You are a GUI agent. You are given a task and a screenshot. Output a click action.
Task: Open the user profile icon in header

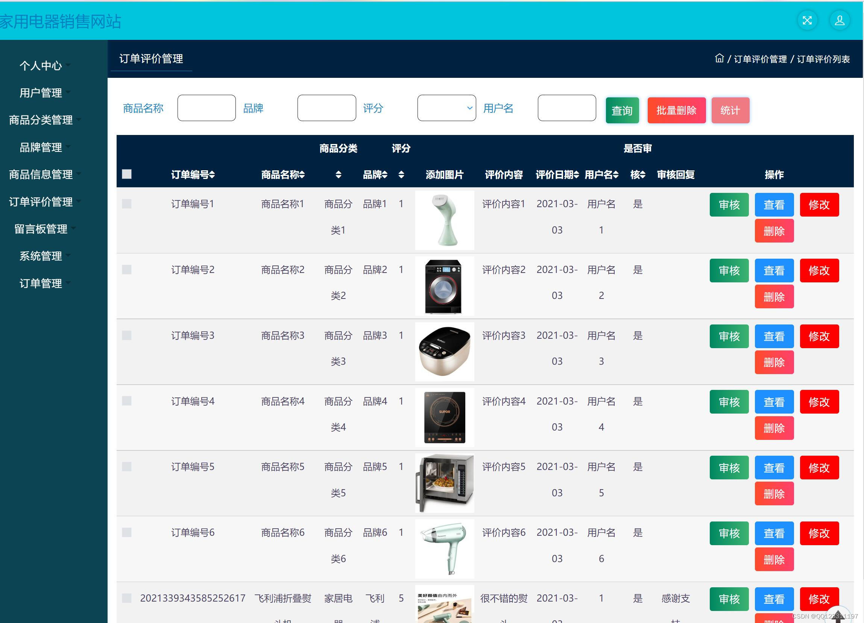point(840,21)
